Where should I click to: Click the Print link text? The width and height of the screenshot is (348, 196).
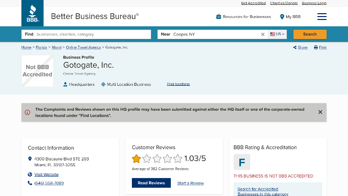[x=323, y=47]
